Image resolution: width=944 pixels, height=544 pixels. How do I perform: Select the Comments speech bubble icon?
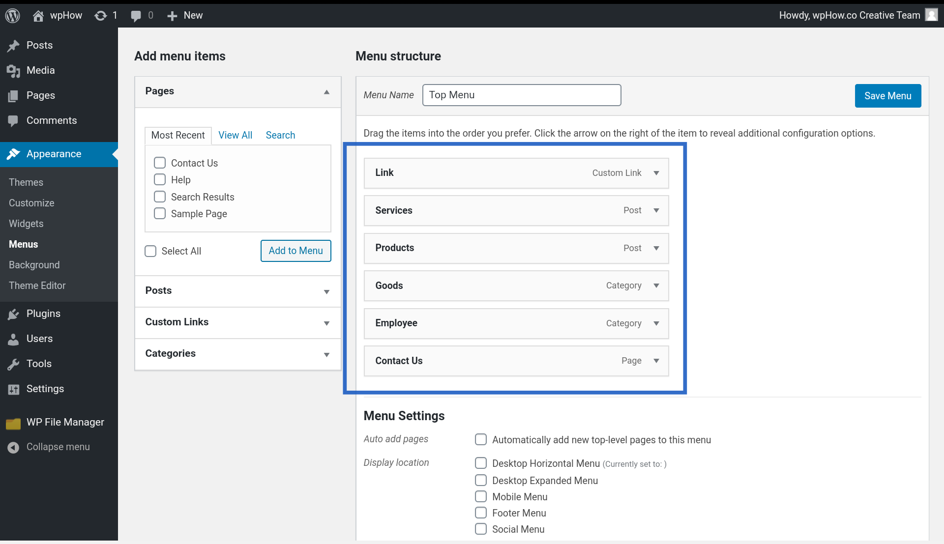13,120
